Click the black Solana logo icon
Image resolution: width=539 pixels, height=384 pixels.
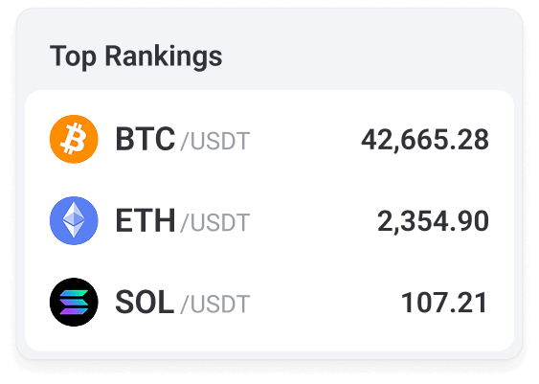74,302
